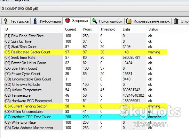This screenshot has width=189, height=138.
Task: Sort by the Status column header
Action: click(157, 29)
